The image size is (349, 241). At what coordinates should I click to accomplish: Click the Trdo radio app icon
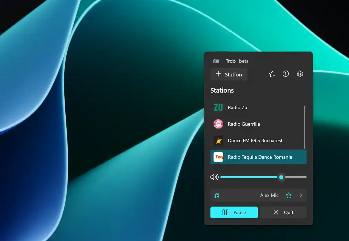216,61
